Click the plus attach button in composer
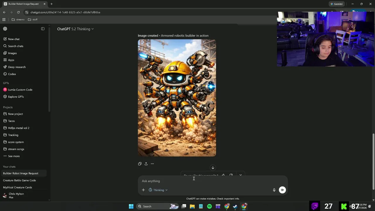 (143, 190)
